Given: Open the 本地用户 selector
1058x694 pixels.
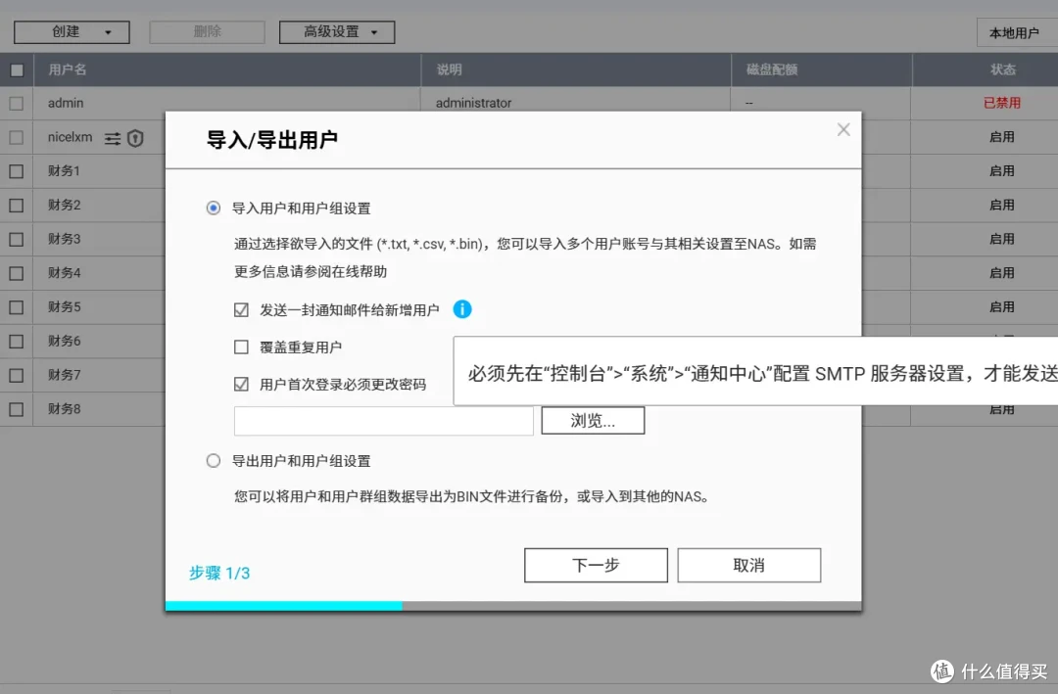Looking at the screenshot, I should click(1017, 33).
